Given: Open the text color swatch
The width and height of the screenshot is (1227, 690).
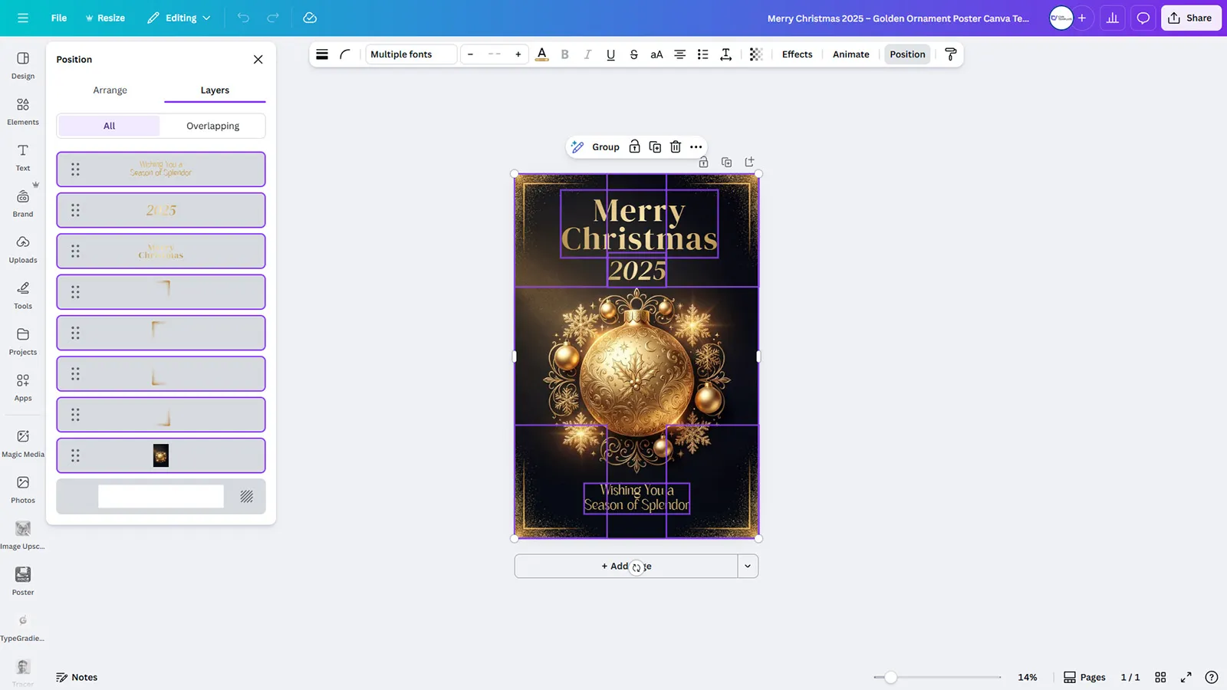Looking at the screenshot, I should (542, 54).
